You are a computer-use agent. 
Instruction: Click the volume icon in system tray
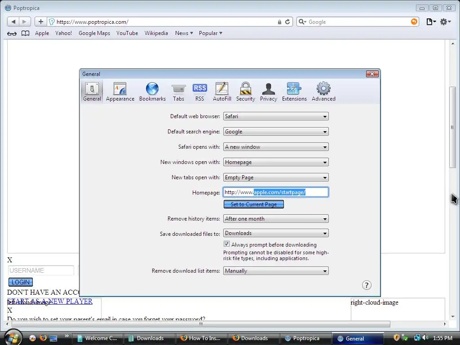(x=425, y=338)
